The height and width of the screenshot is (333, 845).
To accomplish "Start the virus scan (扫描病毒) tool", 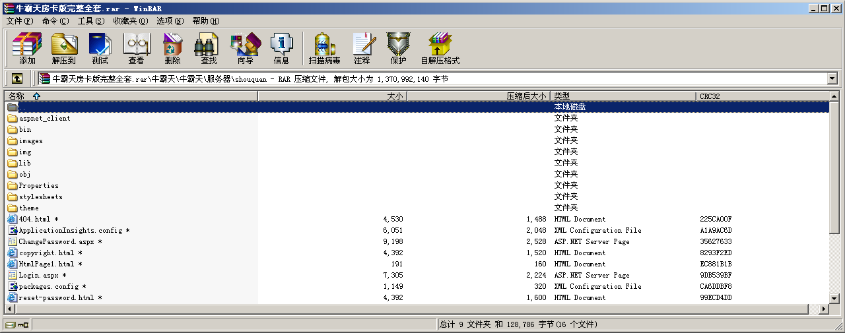I will point(324,48).
